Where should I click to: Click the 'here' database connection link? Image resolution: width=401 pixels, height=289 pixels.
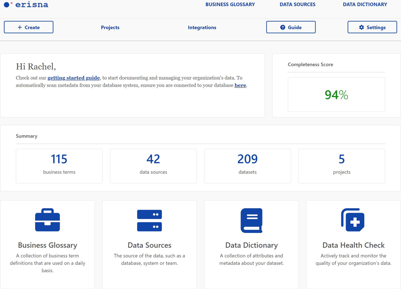[240, 85]
